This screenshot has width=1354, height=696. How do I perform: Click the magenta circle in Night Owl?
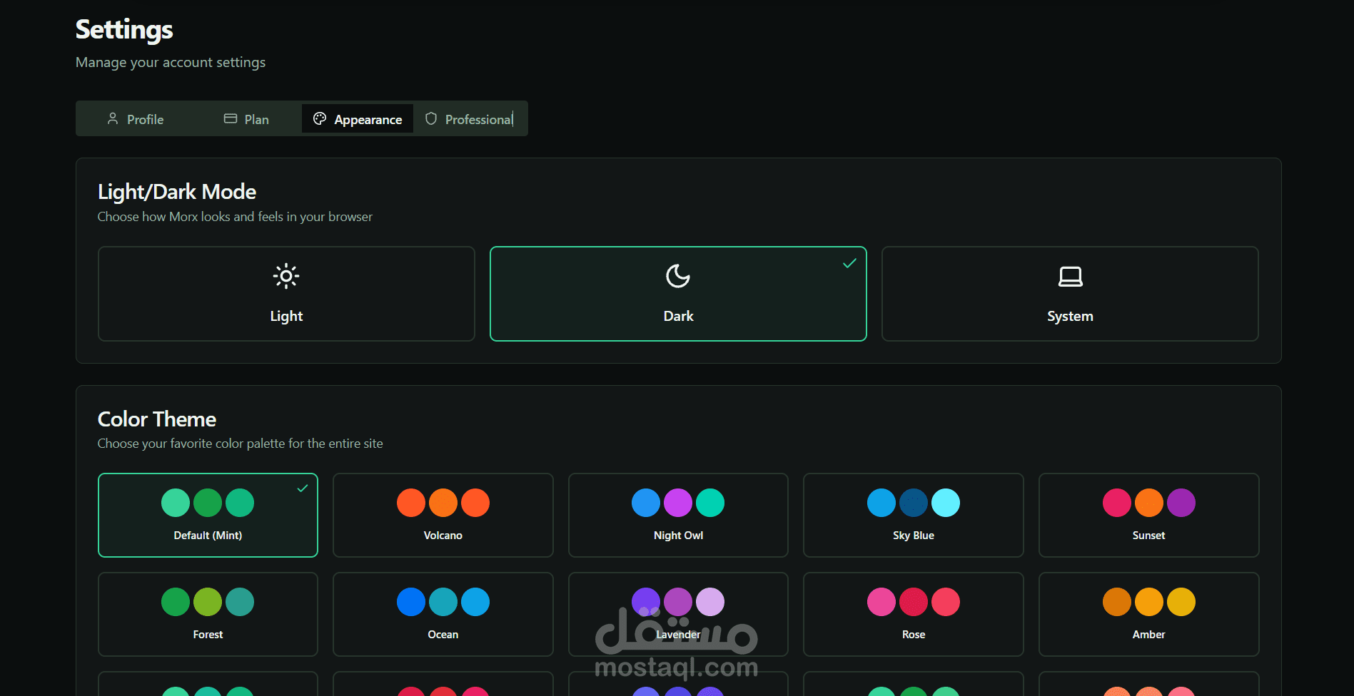[x=678, y=503]
